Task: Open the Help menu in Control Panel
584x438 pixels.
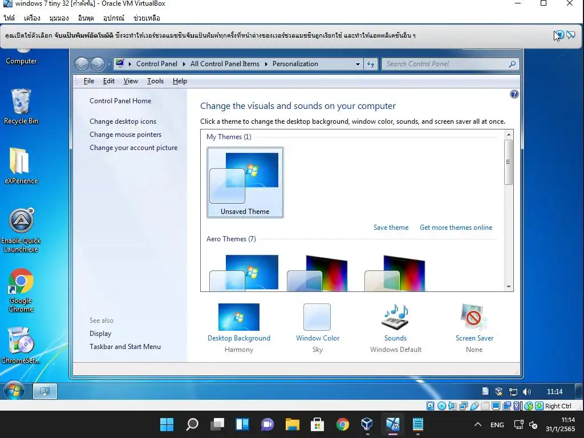Action: pos(180,81)
